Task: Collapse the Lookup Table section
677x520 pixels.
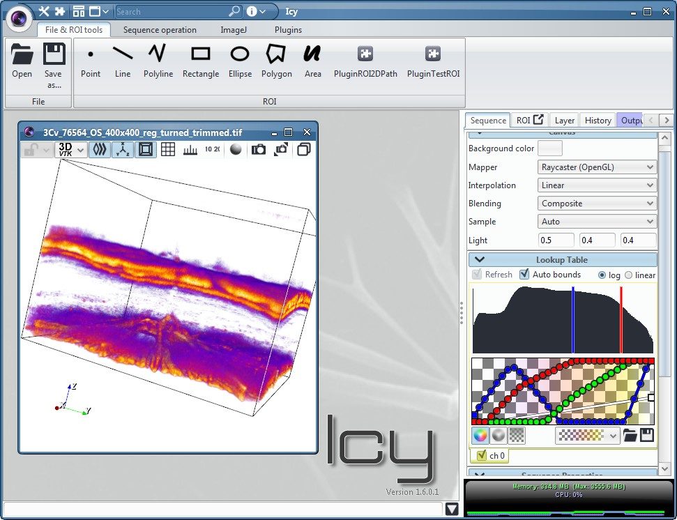Action: click(480, 259)
